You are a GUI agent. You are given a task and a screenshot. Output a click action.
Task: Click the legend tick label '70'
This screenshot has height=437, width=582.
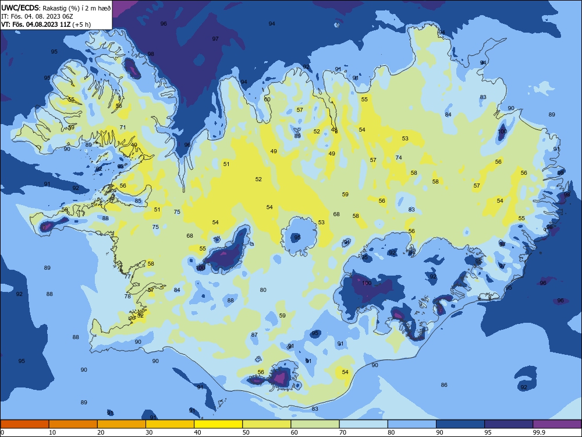pos(343,432)
